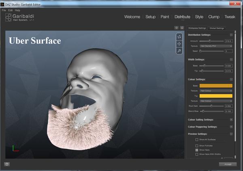Switch to the Clump tab
The height and width of the screenshot is (171, 243).
(x=214, y=17)
